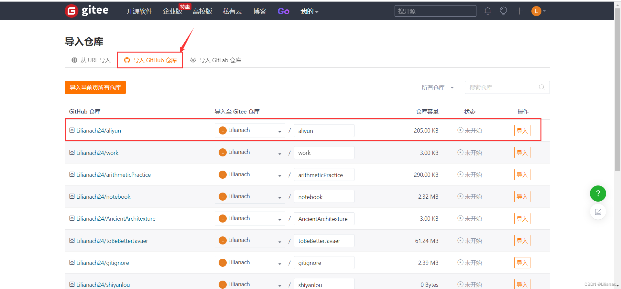Click the Gitee logo
Viewport: 621px width, 289px height.
(x=87, y=11)
